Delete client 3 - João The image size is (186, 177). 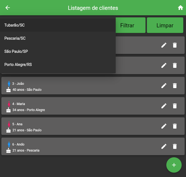coord(175,86)
